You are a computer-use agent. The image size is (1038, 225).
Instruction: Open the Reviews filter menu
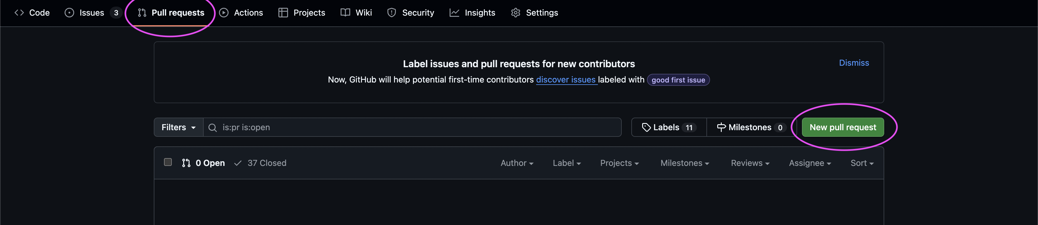[x=750, y=163]
